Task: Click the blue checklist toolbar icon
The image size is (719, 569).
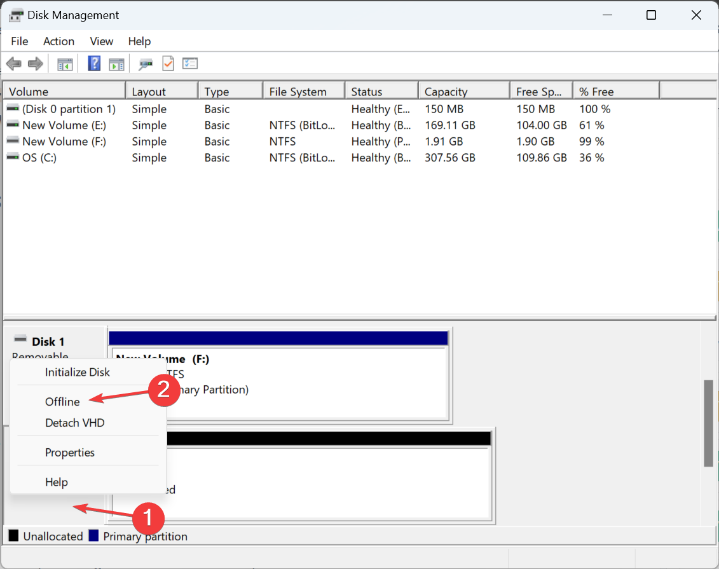Action: (x=189, y=63)
